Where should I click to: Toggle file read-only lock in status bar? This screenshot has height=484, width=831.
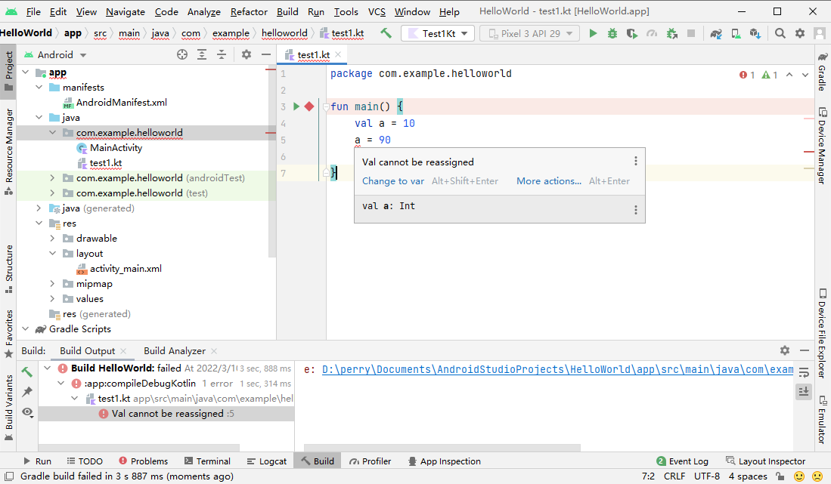780,476
